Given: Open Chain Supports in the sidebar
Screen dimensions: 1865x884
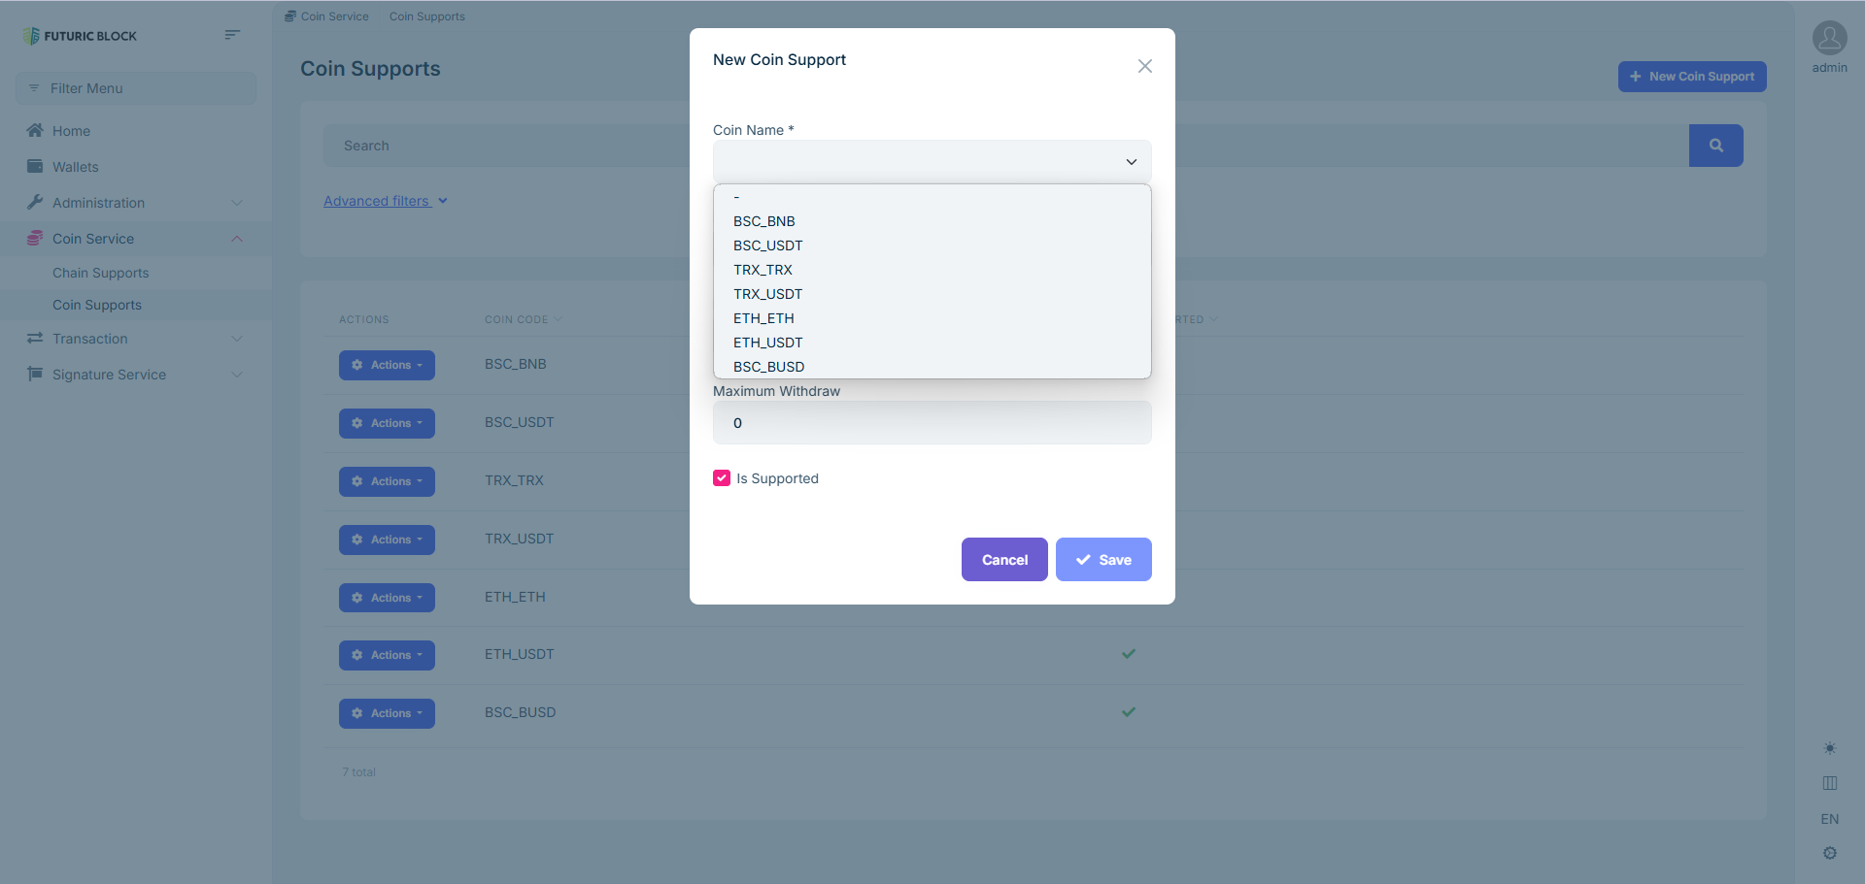Looking at the screenshot, I should 101,273.
